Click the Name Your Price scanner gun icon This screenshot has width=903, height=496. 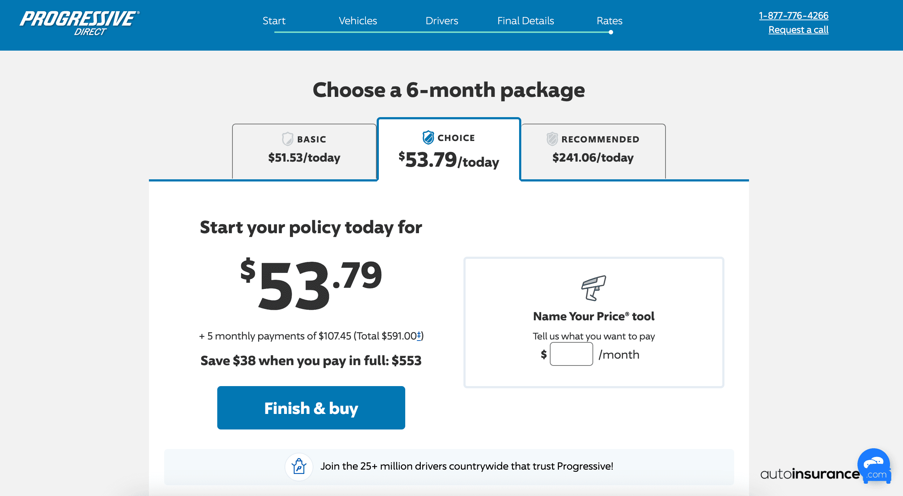click(x=594, y=288)
